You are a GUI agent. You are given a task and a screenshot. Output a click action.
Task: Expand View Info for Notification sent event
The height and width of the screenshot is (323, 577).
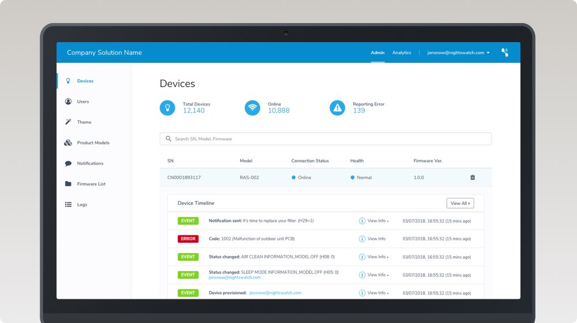tap(373, 221)
